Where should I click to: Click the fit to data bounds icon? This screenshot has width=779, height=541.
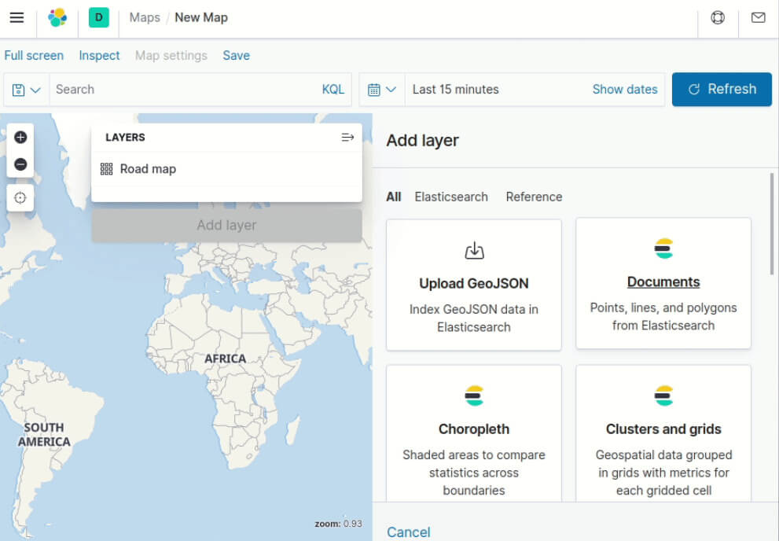(20, 197)
